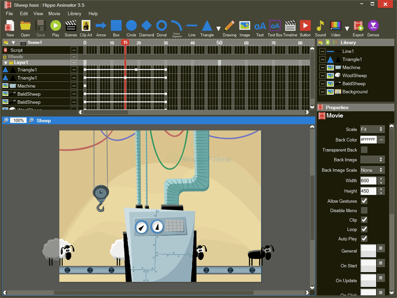Select the Donut Segment tool
Viewport: 397px width, 298px height.
click(x=177, y=25)
